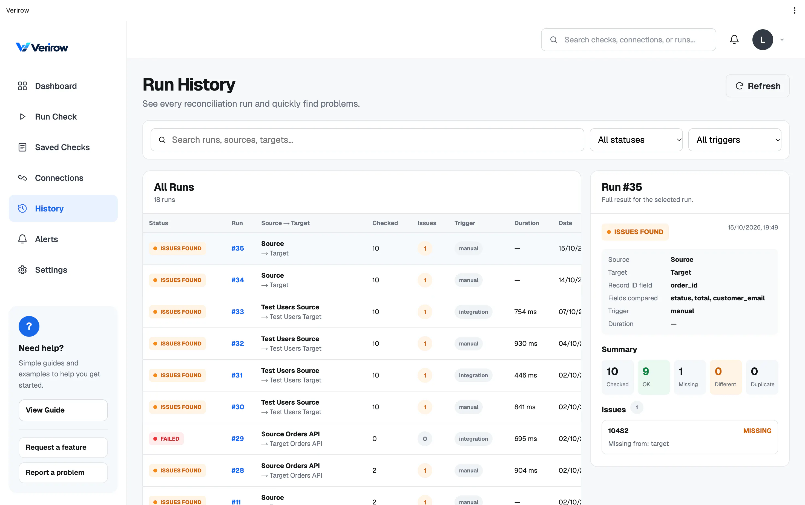This screenshot has height=505, width=805.
Task: Click the 754 ms duration cell
Action: (x=525, y=312)
